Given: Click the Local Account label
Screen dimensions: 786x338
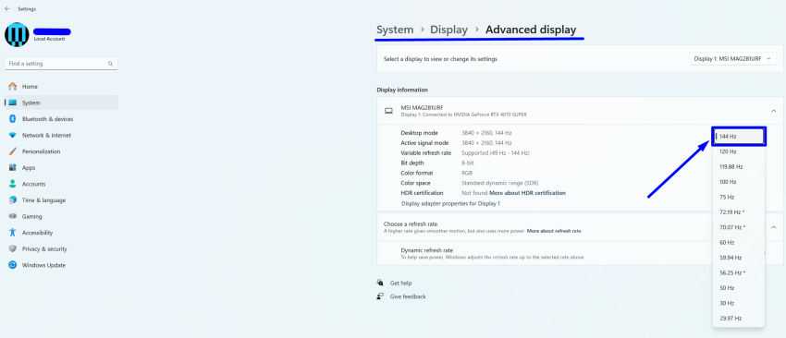Looking at the screenshot, I should pyautogui.click(x=49, y=39).
